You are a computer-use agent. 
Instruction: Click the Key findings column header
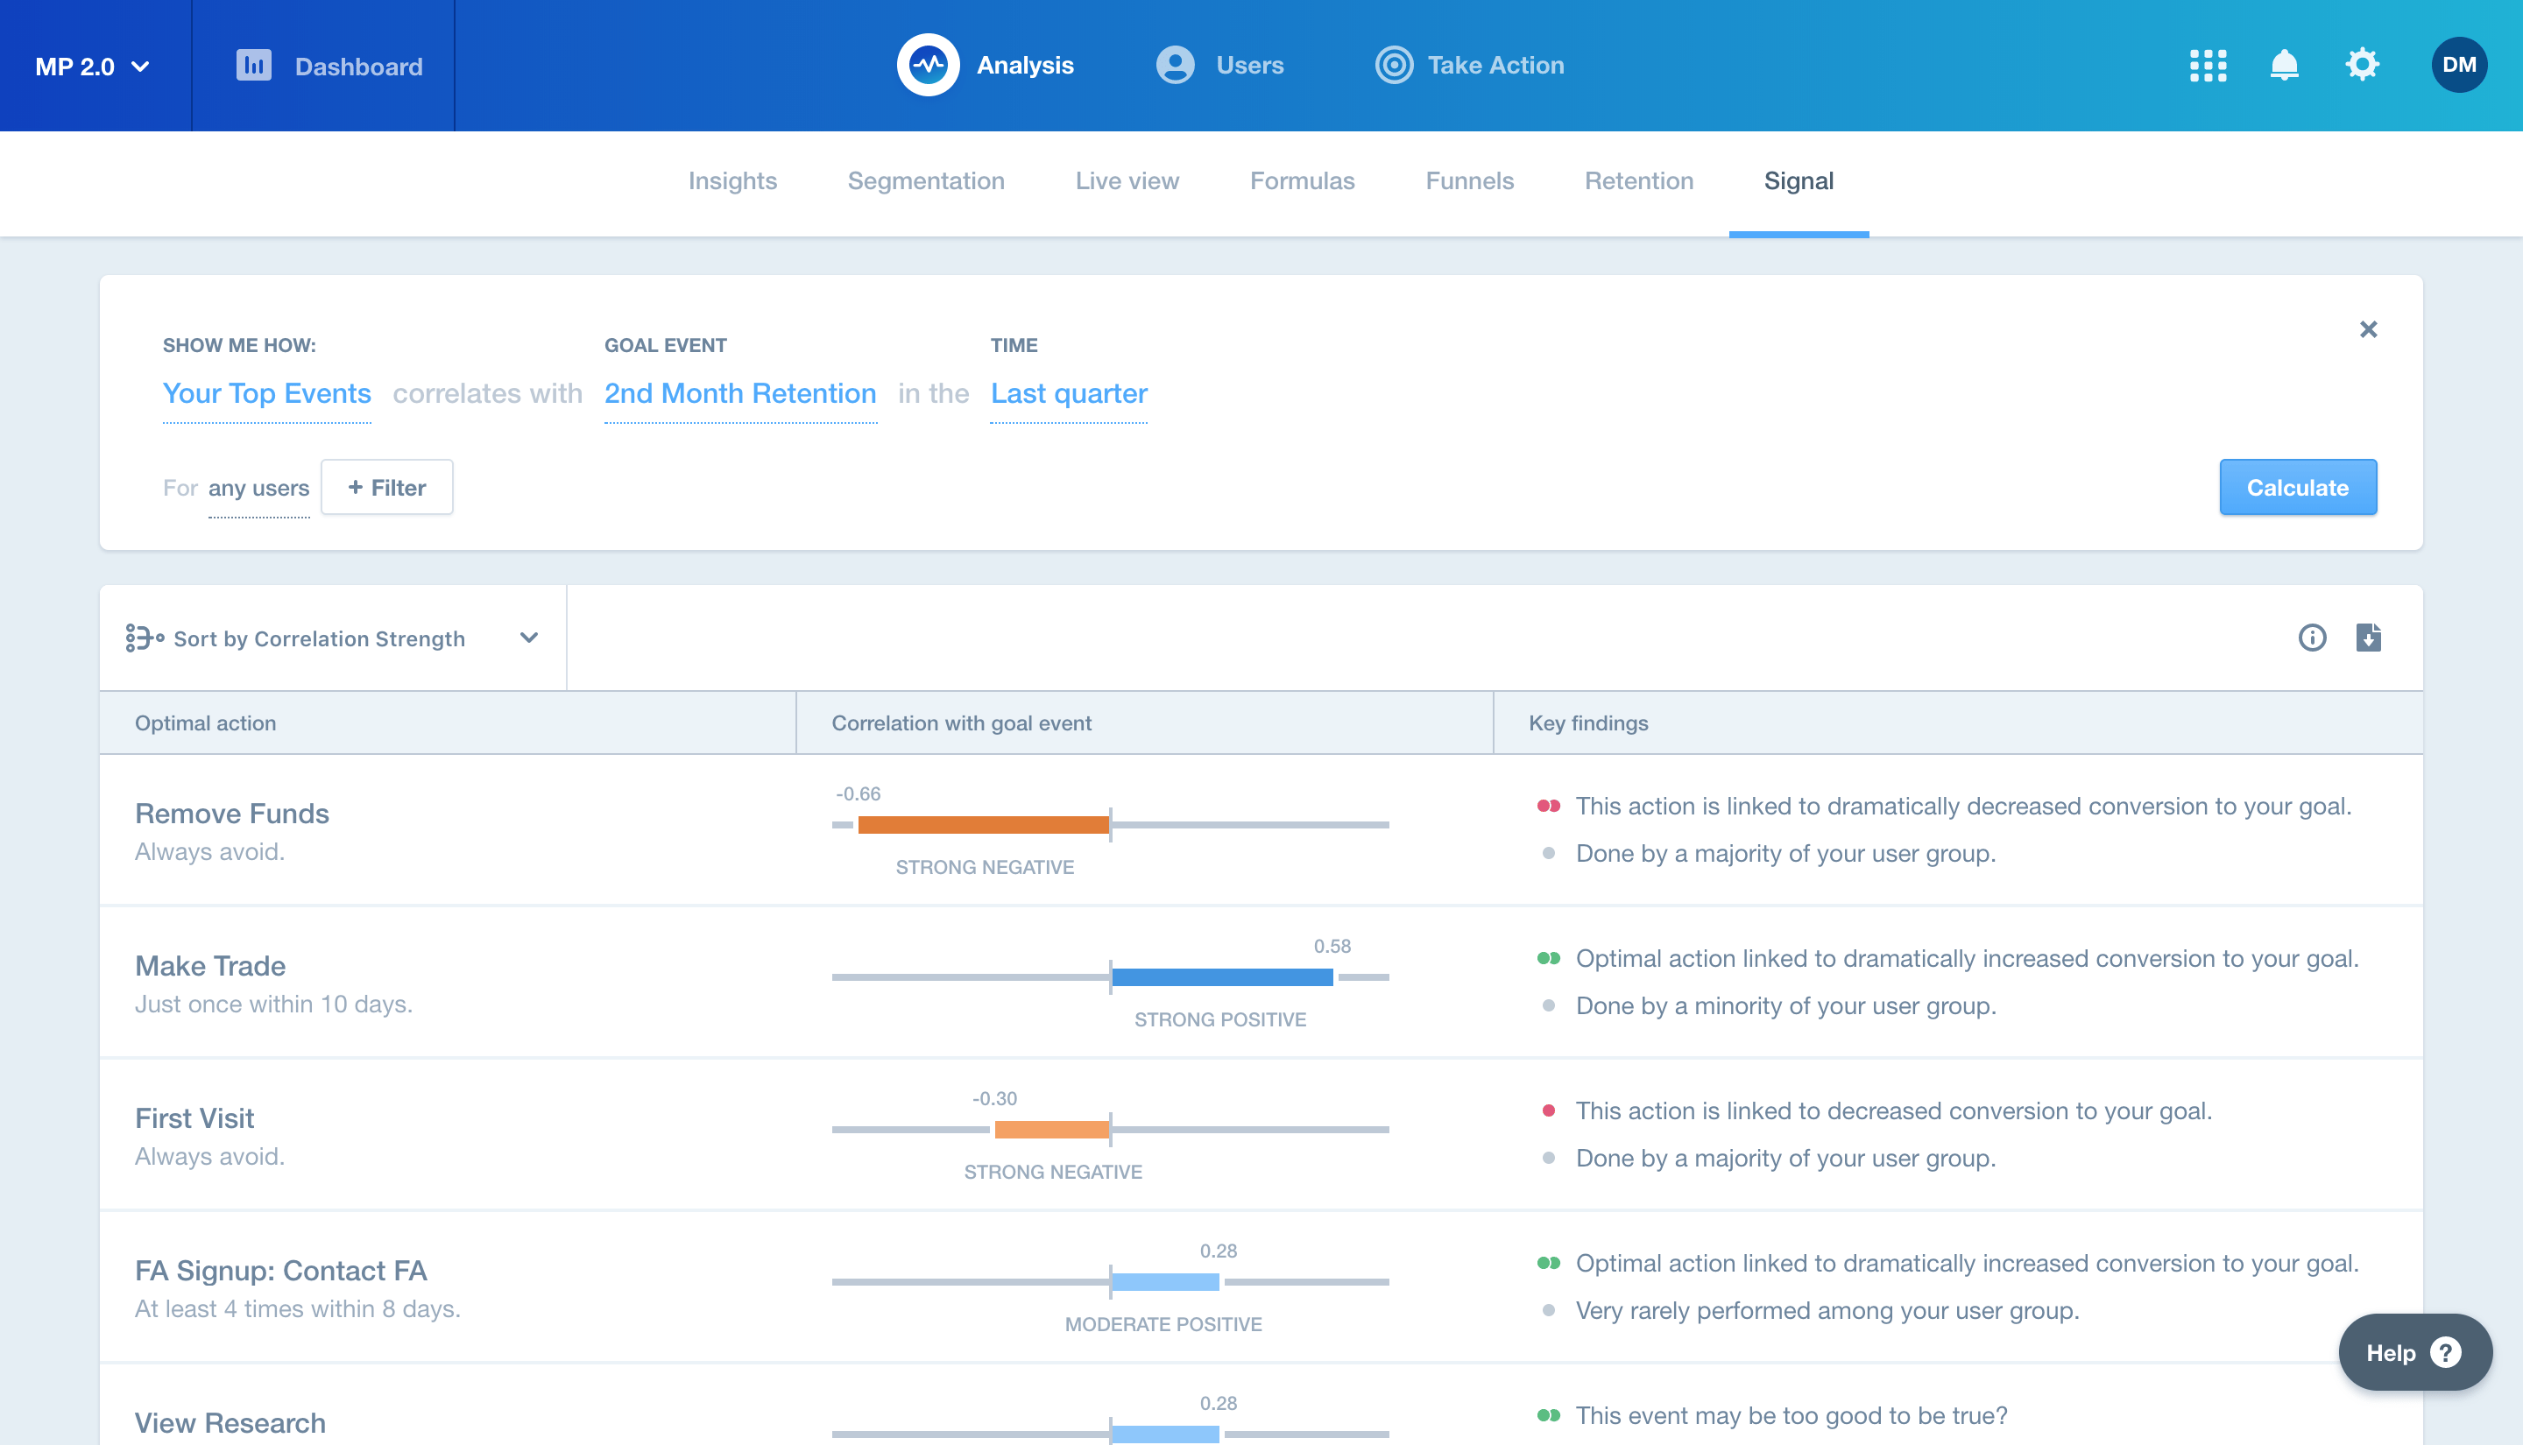(x=1587, y=723)
